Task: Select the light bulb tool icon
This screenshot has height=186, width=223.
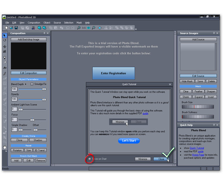Action: click(x=4, y=58)
